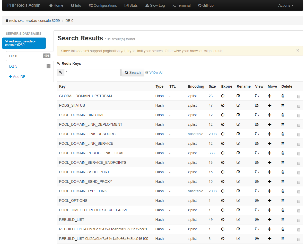The width and height of the screenshot is (306, 245).
Task: Delete the POOL_OPTIONS key via trash icon
Action: pyautogui.click(x=283, y=201)
